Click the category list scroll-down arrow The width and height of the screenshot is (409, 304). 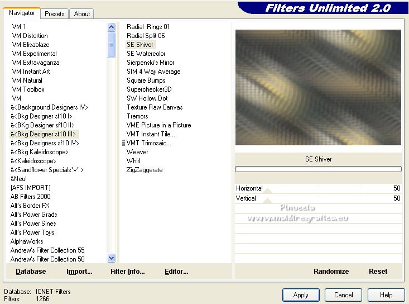(112, 258)
